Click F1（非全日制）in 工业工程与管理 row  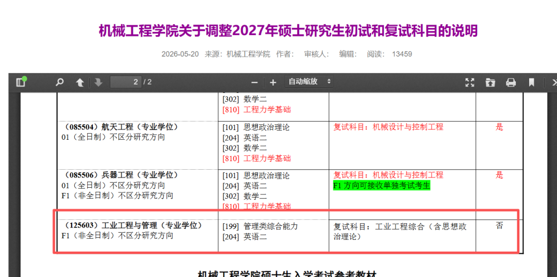[x=117, y=235]
